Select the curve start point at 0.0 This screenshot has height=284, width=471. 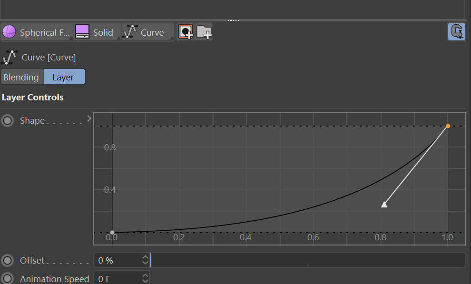[112, 232]
